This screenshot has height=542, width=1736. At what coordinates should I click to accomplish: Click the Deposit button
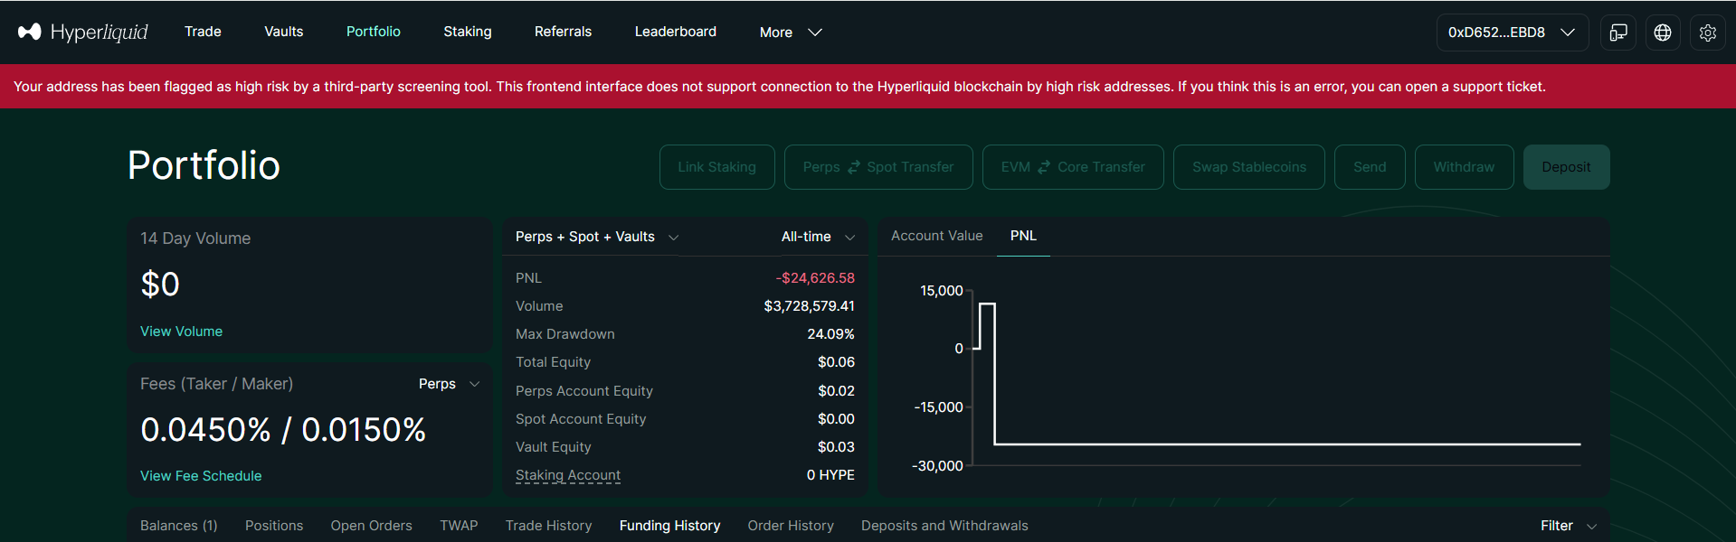click(x=1565, y=166)
